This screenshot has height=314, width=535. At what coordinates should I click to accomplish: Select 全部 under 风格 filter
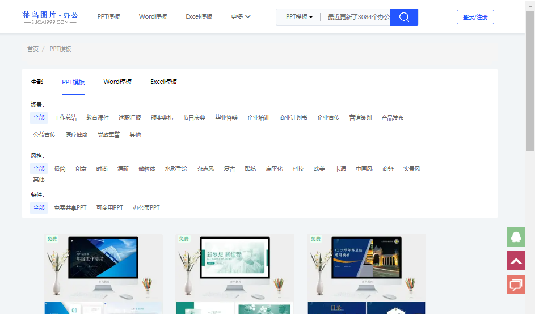(39, 168)
